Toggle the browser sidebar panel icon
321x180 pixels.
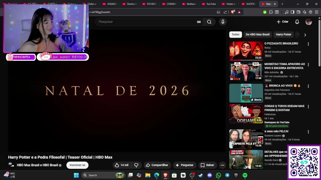[292, 12]
